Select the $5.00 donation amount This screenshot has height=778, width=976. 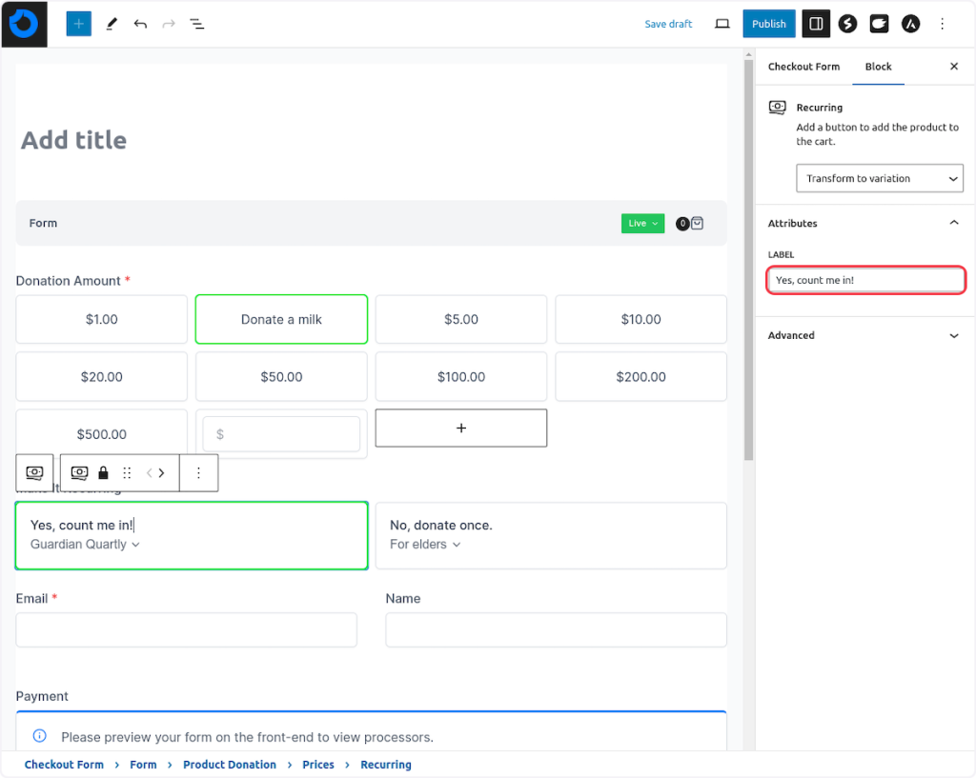[x=461, y=319]
